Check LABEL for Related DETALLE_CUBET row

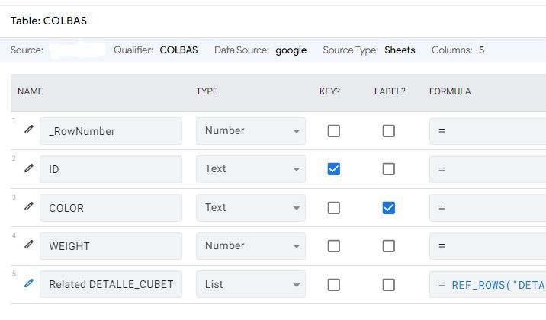pos(389,285)
